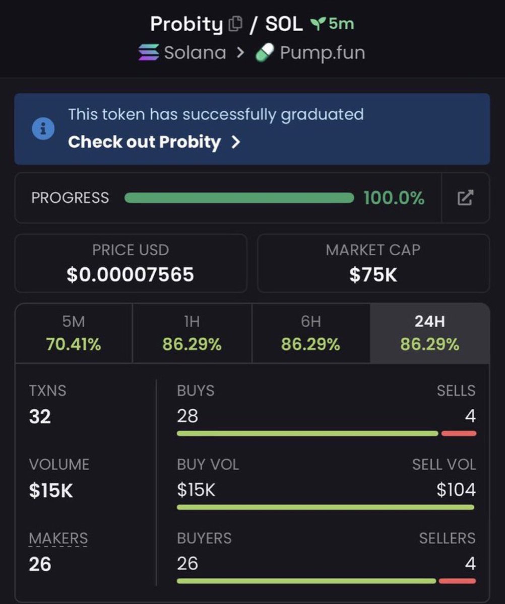505x604 pixels.
Task: Click the blue info circle icon
Action: pos(43,129)
